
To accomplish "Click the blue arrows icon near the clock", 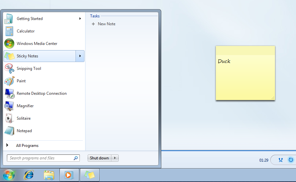I will pyautogui.click(x=281, y=160).
